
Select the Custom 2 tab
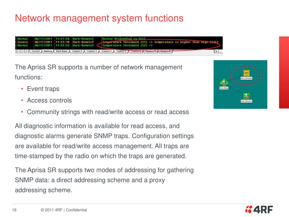click(x=77, y=51)
